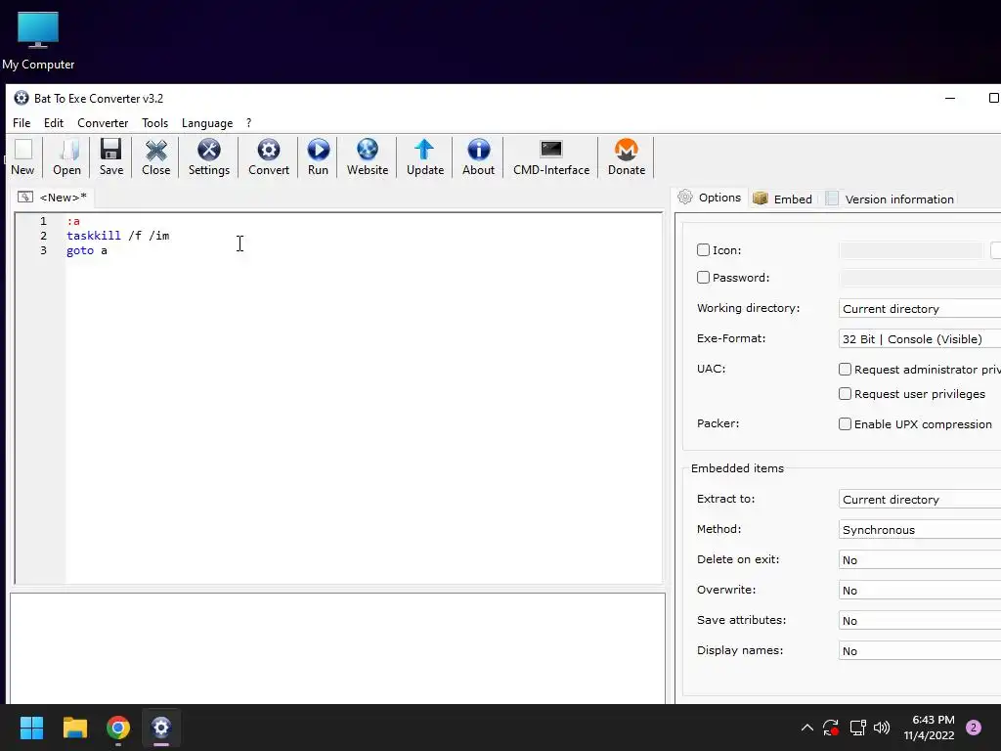Open the File menu

tap(22, 123)
